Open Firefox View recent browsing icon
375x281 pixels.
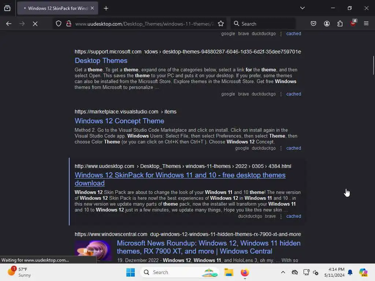coord(7,8)
